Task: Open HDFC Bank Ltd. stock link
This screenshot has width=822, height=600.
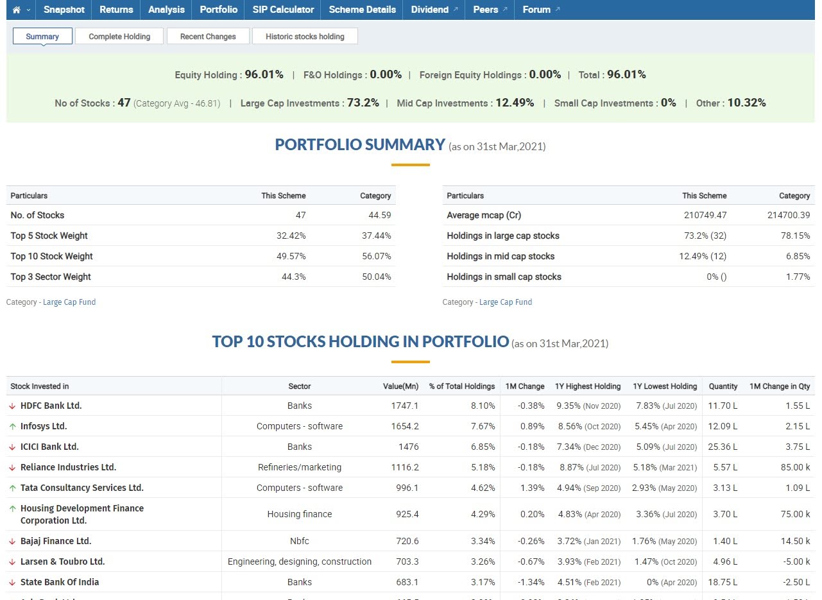Action: [x=51, y=406]
